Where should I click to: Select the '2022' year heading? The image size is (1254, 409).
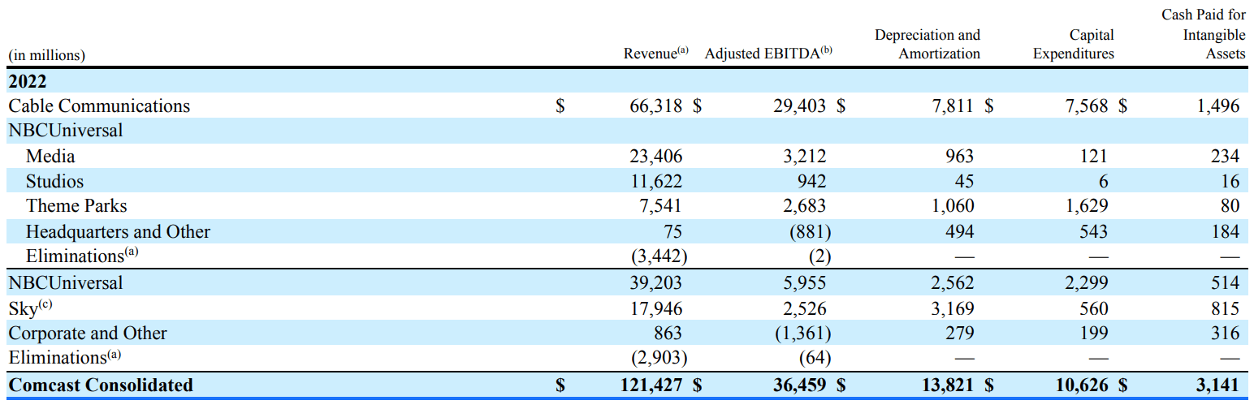tap(28, 81)
